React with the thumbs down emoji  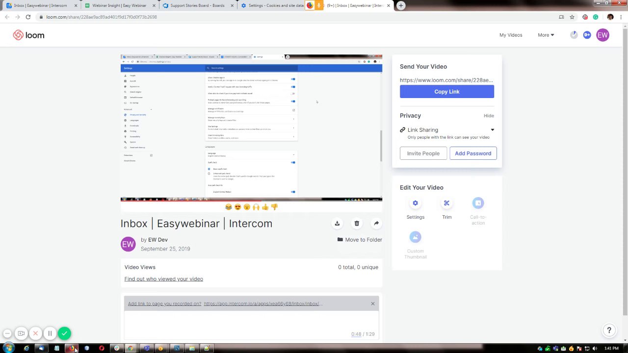click(x=274, y=207)
